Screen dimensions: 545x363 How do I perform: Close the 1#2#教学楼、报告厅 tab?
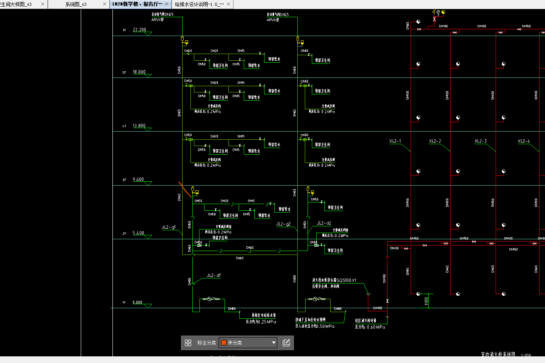tap(167, 4)
